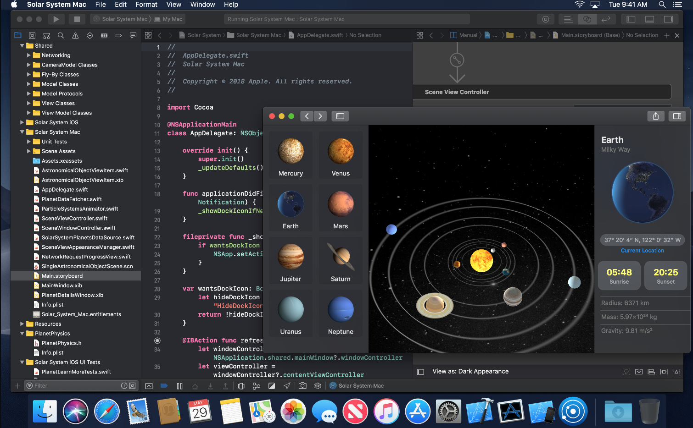Click the Current Location link
Image resolution: width=693 pixels, height=428 pixels.
tap(642, 251)
